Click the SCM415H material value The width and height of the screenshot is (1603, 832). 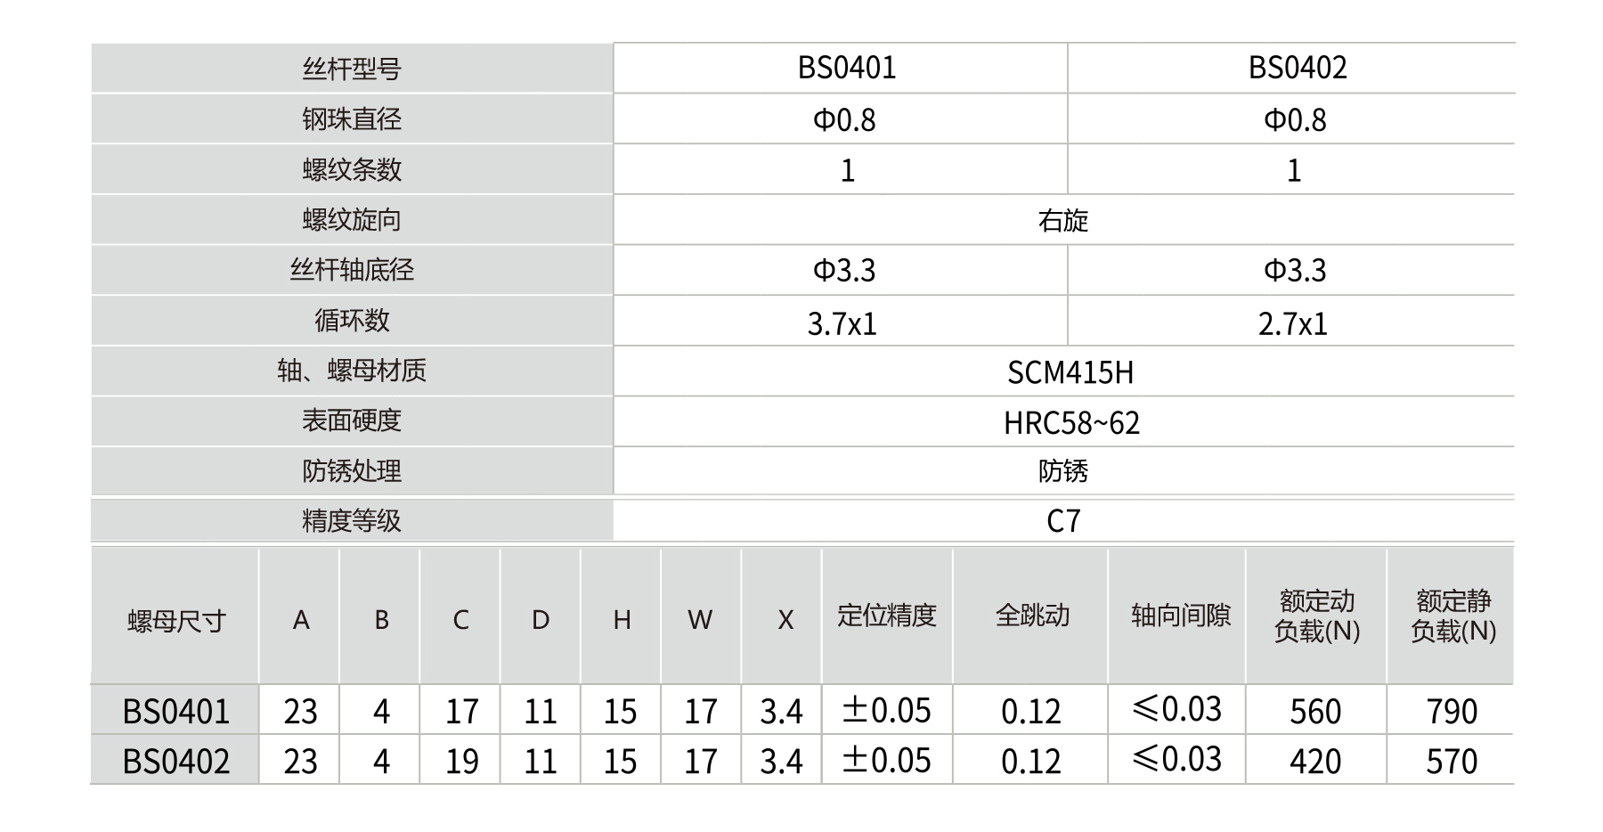(1070, 372)
